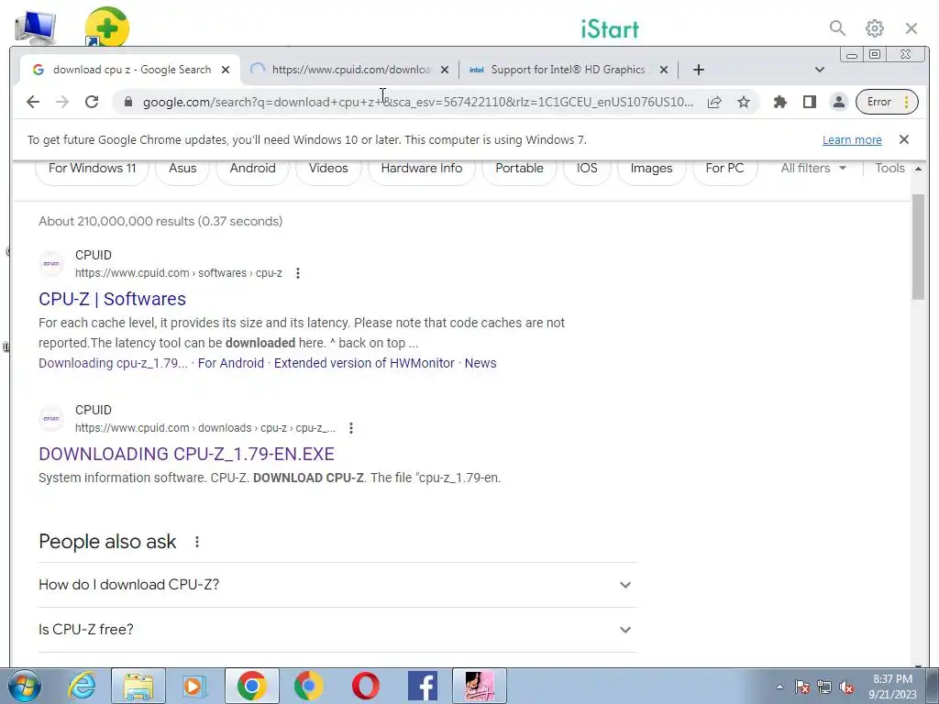Screen dimensions: 939x704
Task: Click the scrollbar up arrow
Action: (918, 170)
